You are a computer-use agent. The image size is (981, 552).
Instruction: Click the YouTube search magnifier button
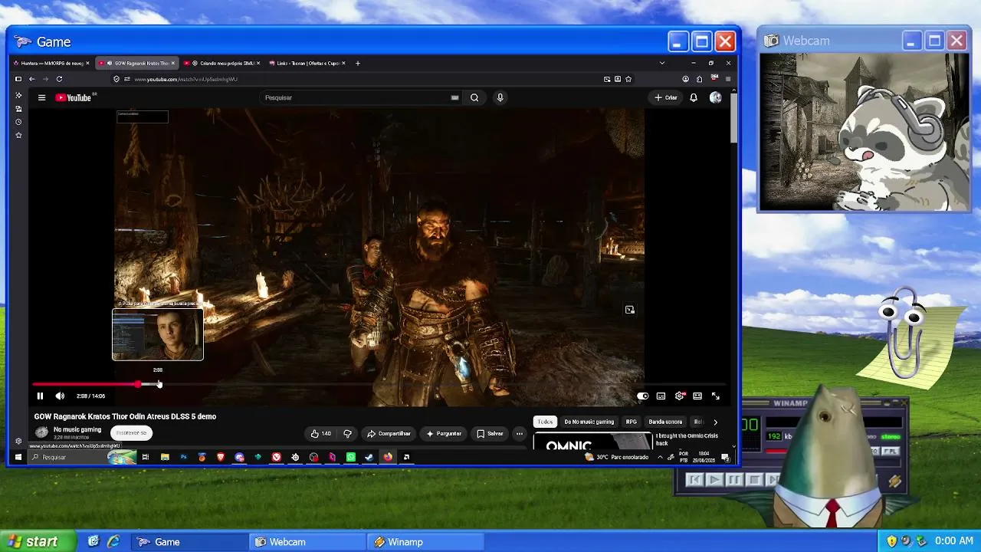474,97
